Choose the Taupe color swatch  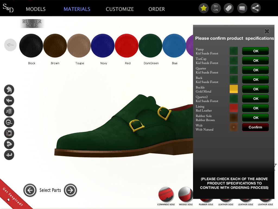(x=79, y=46)
